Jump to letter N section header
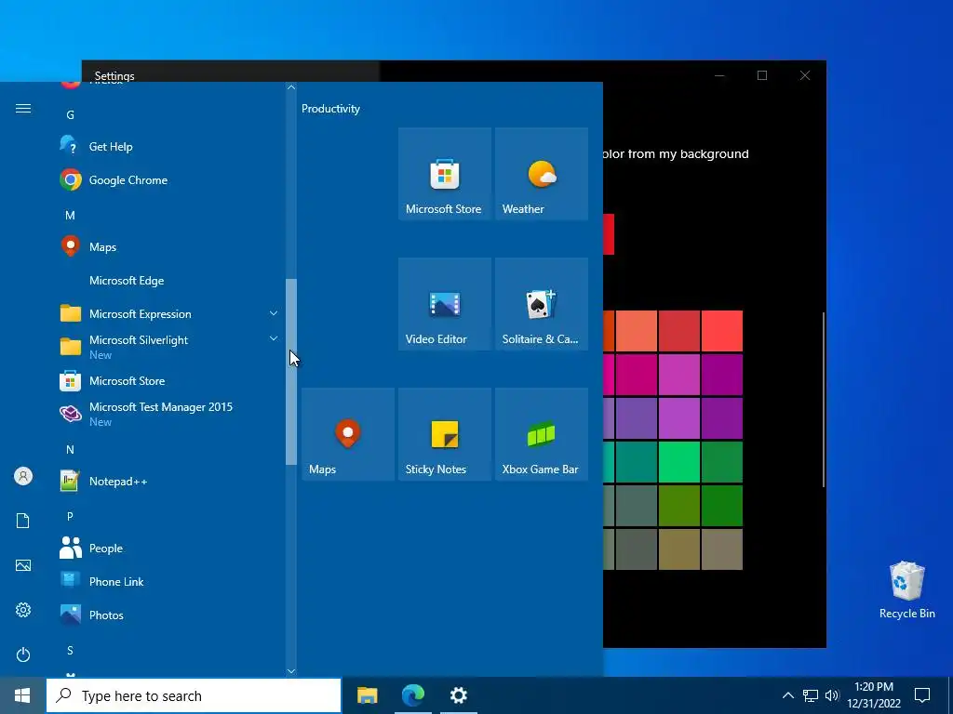 tap(71, 450)
